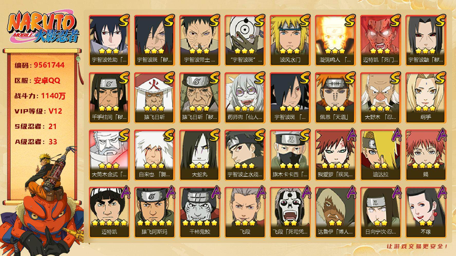Select the VIP等级 V12 line
This screenshot has width=456, height=256.
point(38,111)
